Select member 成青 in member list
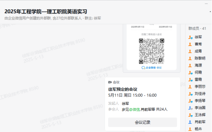The width and height of the screenshot is (212, 132). pyautogui.click(x=198, y=51)
